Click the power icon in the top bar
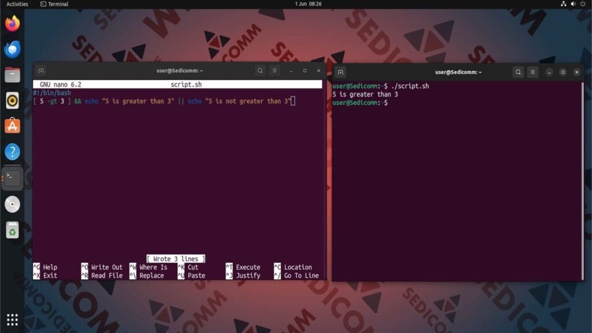 [583, 4]
